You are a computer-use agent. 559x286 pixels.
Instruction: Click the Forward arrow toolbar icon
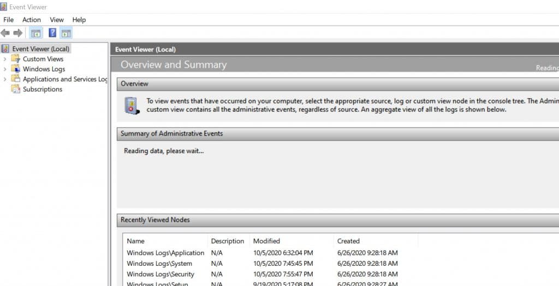point(17,33)
